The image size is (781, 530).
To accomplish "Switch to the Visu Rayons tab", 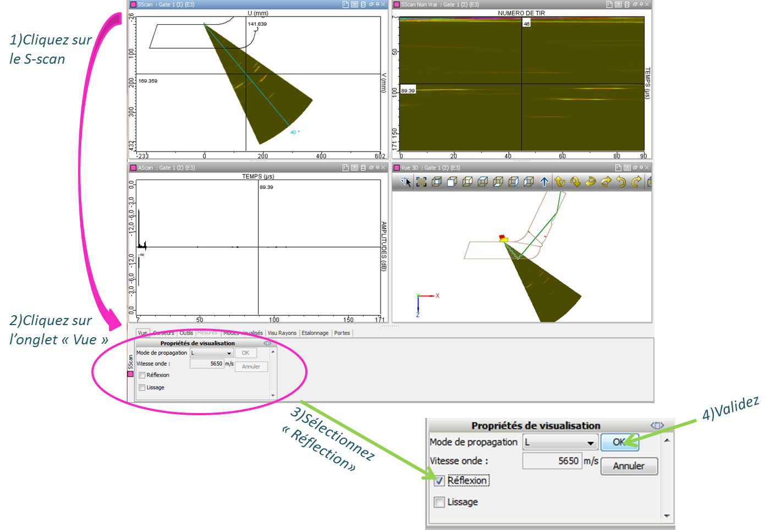I will tap(282, 333).
